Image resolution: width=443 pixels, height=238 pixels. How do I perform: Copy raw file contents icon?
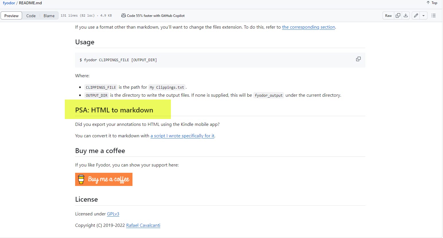[x=398, y=16]
